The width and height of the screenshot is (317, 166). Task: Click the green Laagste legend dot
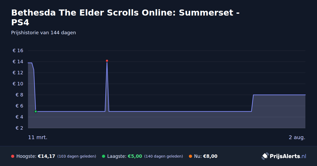[x=104, y=156]
